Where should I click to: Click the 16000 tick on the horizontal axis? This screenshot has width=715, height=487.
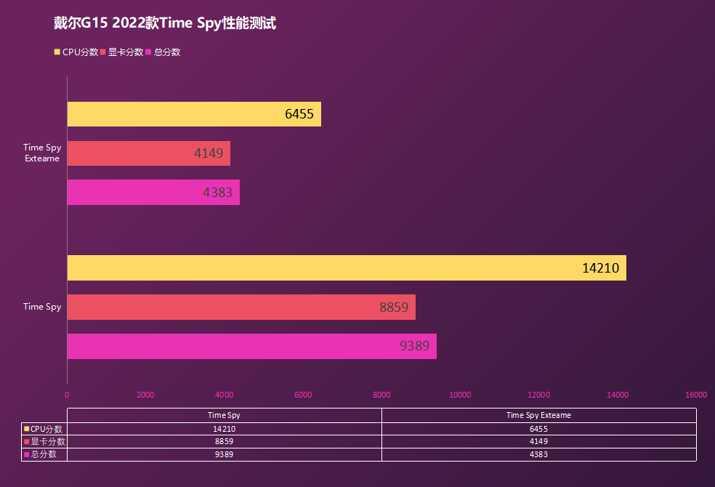pyautogui.click(x=695, y=395)
